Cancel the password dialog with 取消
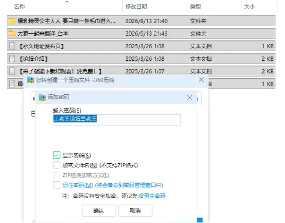This screenshot has height=223, width=285. [135, 211]
